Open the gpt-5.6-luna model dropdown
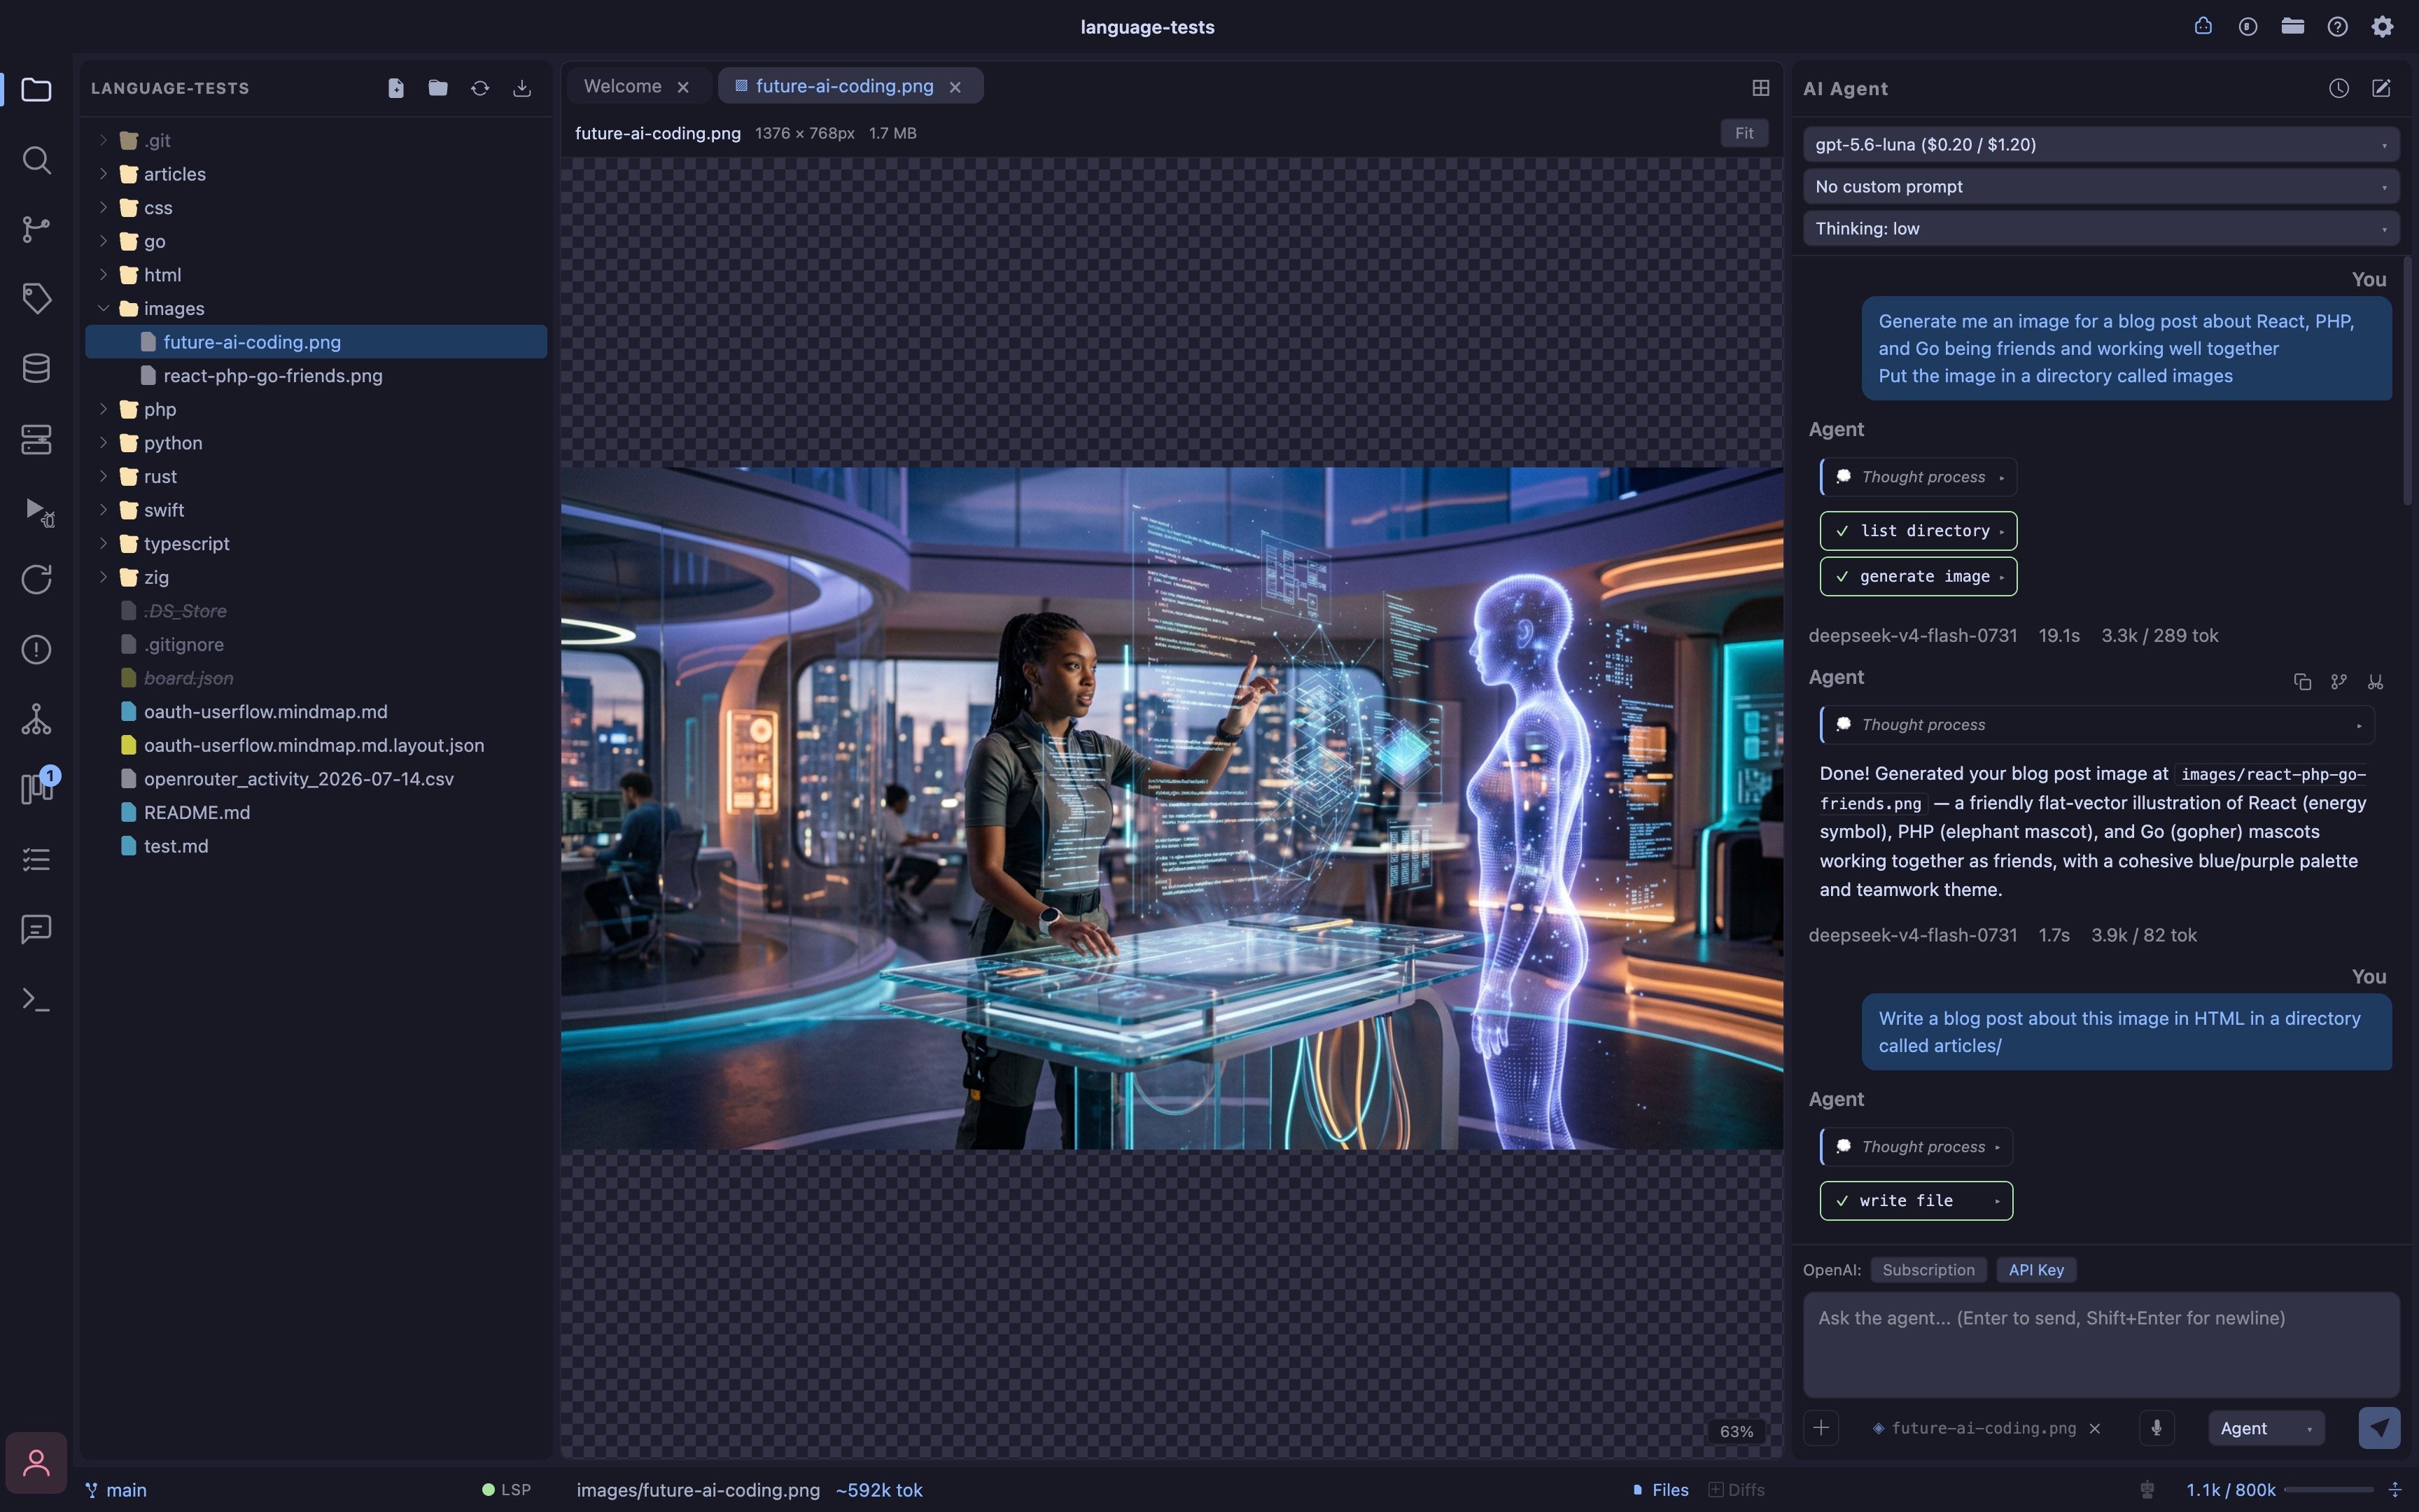The height and width of the screenshot is (1512, 2419). [2100, 144]
